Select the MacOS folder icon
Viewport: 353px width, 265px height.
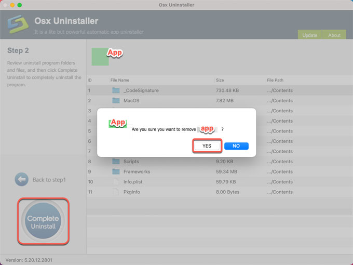point(116,100)
